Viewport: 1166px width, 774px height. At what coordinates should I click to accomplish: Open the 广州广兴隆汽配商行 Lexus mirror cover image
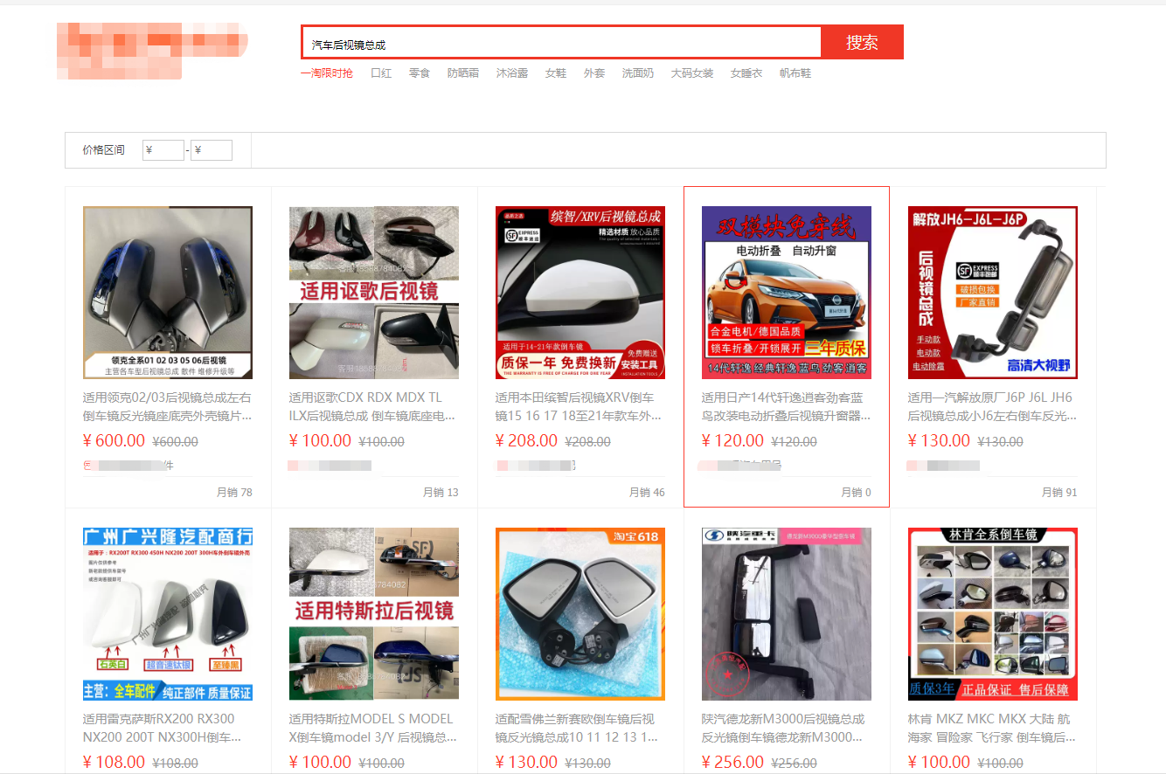[x=168, y=613]
